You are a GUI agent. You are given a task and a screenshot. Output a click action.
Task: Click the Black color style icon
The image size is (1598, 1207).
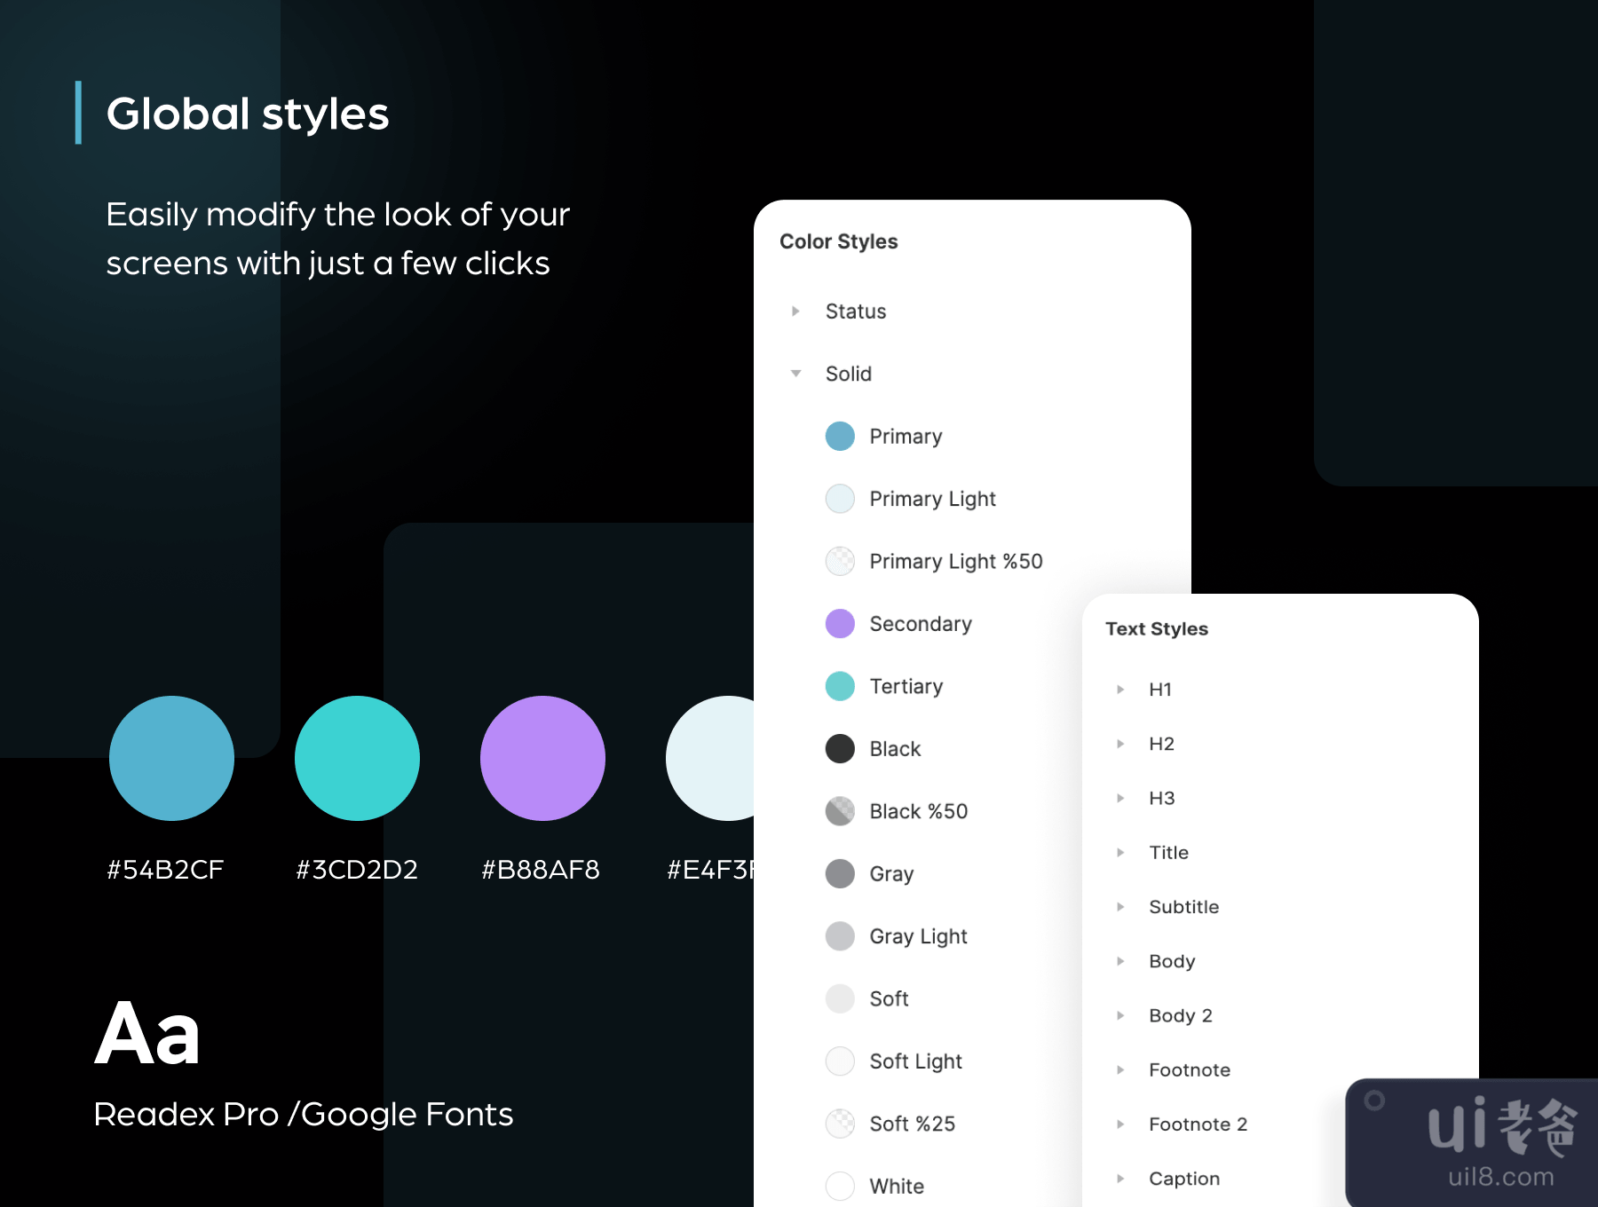840,749
